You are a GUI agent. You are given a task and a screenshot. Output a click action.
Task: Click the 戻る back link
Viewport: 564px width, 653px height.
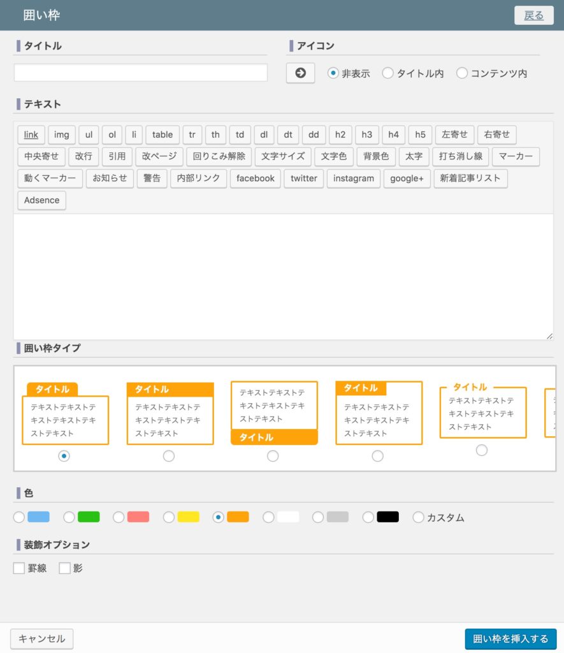[x=533, y=15]
